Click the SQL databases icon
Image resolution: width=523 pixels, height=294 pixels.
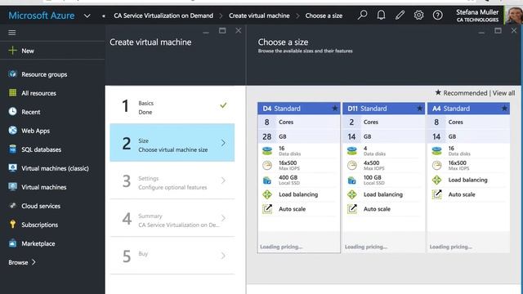pyautogui.click(x=13, y=149)
